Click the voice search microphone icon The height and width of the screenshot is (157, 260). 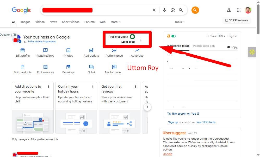(x=164, y=10)
